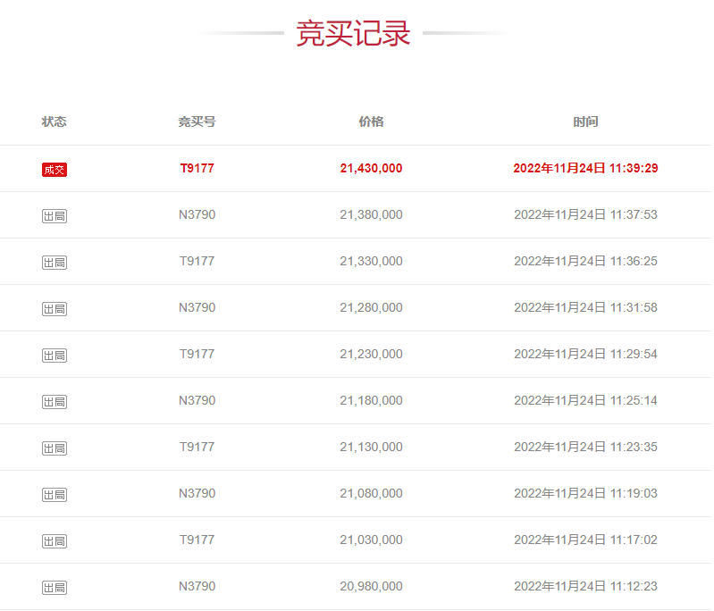
Task: Click the 价格 column header
Action: (371, 121)
